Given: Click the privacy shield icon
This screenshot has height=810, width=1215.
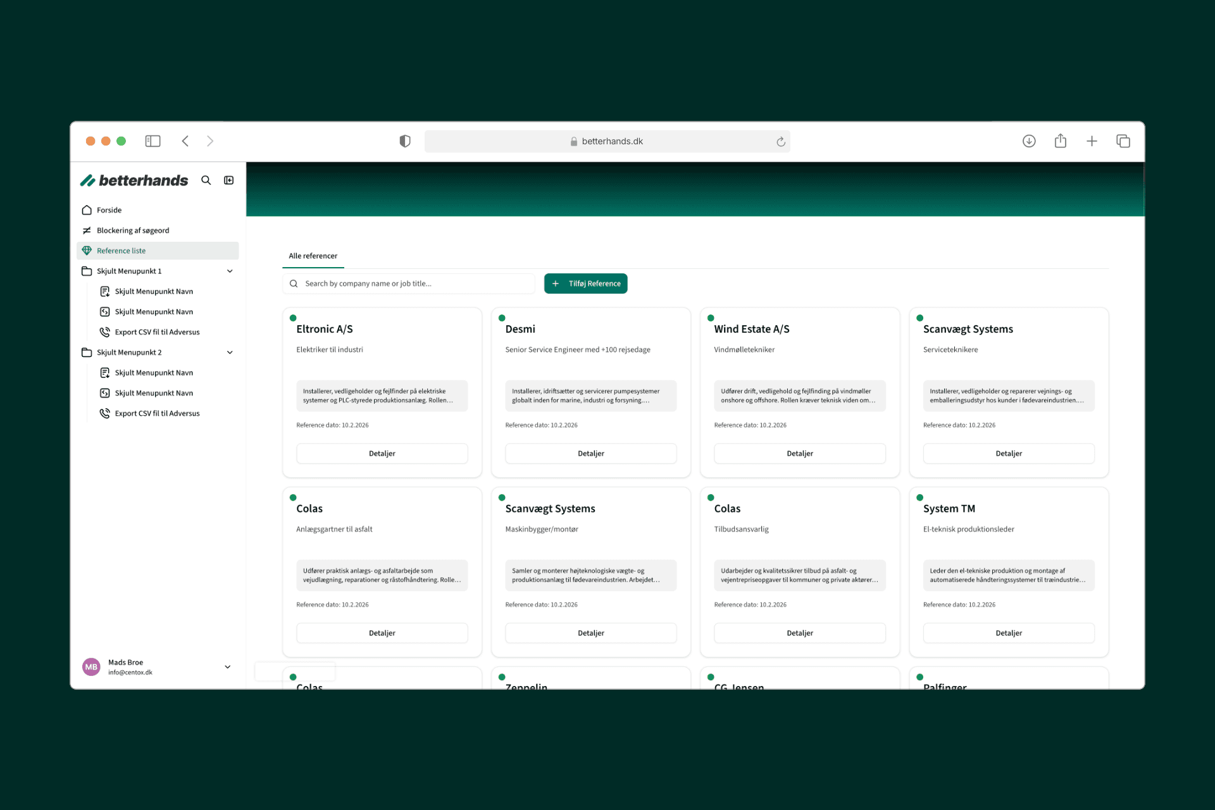Looking at the screenshot, I should [405, 141].
